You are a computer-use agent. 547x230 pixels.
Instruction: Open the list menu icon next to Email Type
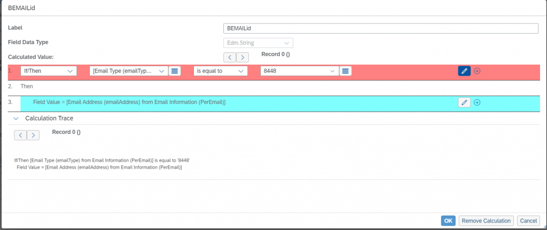tap(175, 71)
